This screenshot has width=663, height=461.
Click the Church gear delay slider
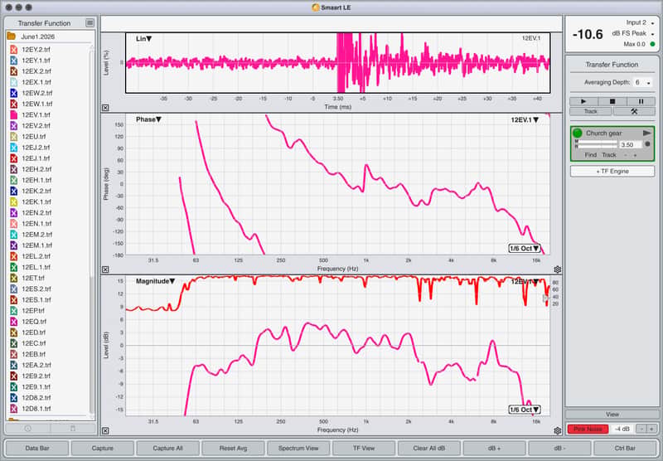tap(596, 144)
